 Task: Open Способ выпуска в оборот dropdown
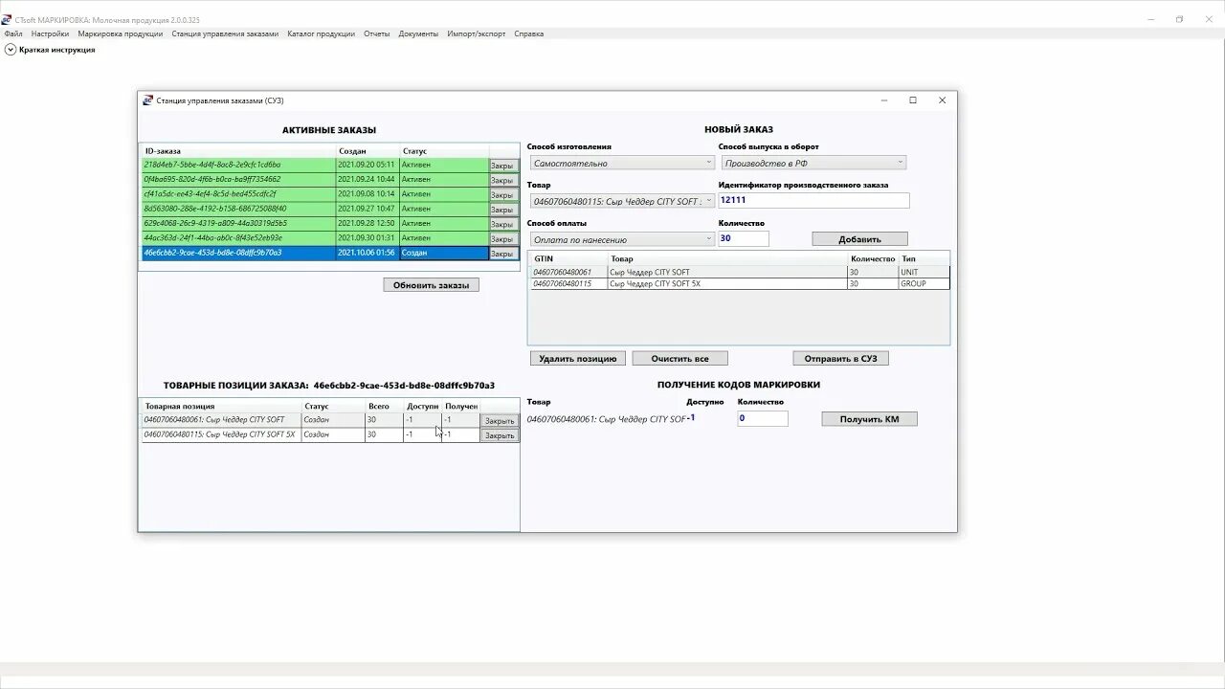tap(813, 163)
